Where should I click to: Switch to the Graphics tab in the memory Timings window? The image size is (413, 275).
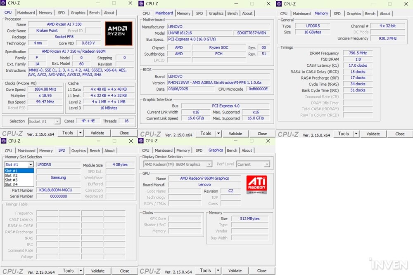pyautogui.click(x=354, y=14)
